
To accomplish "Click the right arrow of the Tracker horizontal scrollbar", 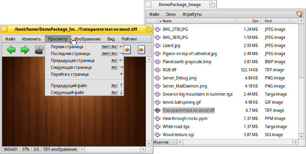I will [x=296, y=142].
